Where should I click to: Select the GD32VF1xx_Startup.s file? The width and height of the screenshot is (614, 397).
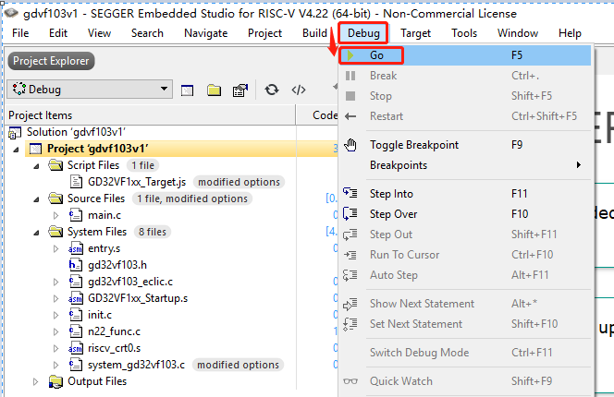tap(138, 298)
